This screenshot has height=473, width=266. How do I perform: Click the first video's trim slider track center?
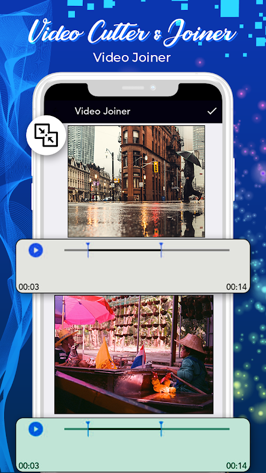click(147, 250)
